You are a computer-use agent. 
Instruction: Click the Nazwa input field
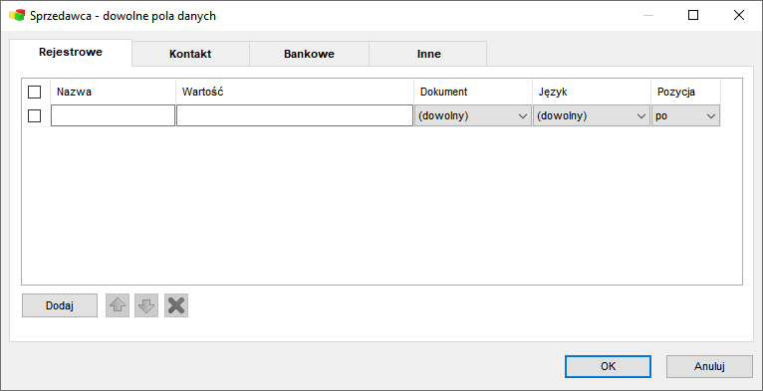coord(113,115)
